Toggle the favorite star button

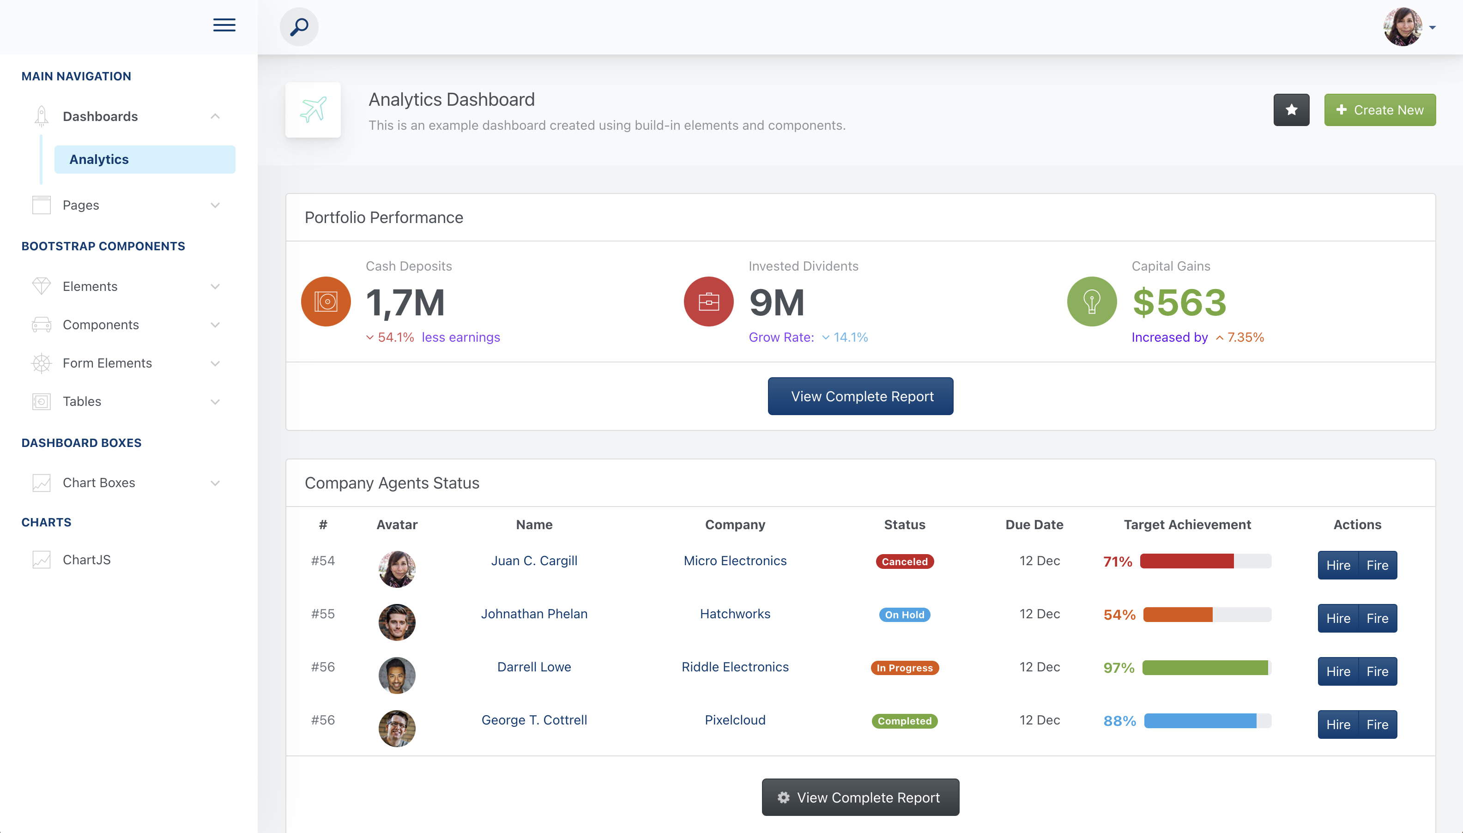coord(1291,109)
